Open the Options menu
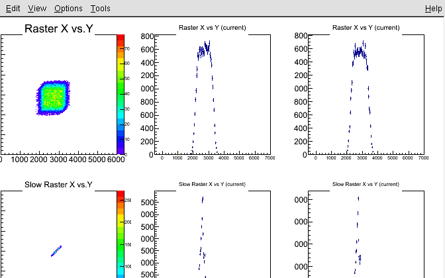The image size is (445, 278). tap(68, 9)
